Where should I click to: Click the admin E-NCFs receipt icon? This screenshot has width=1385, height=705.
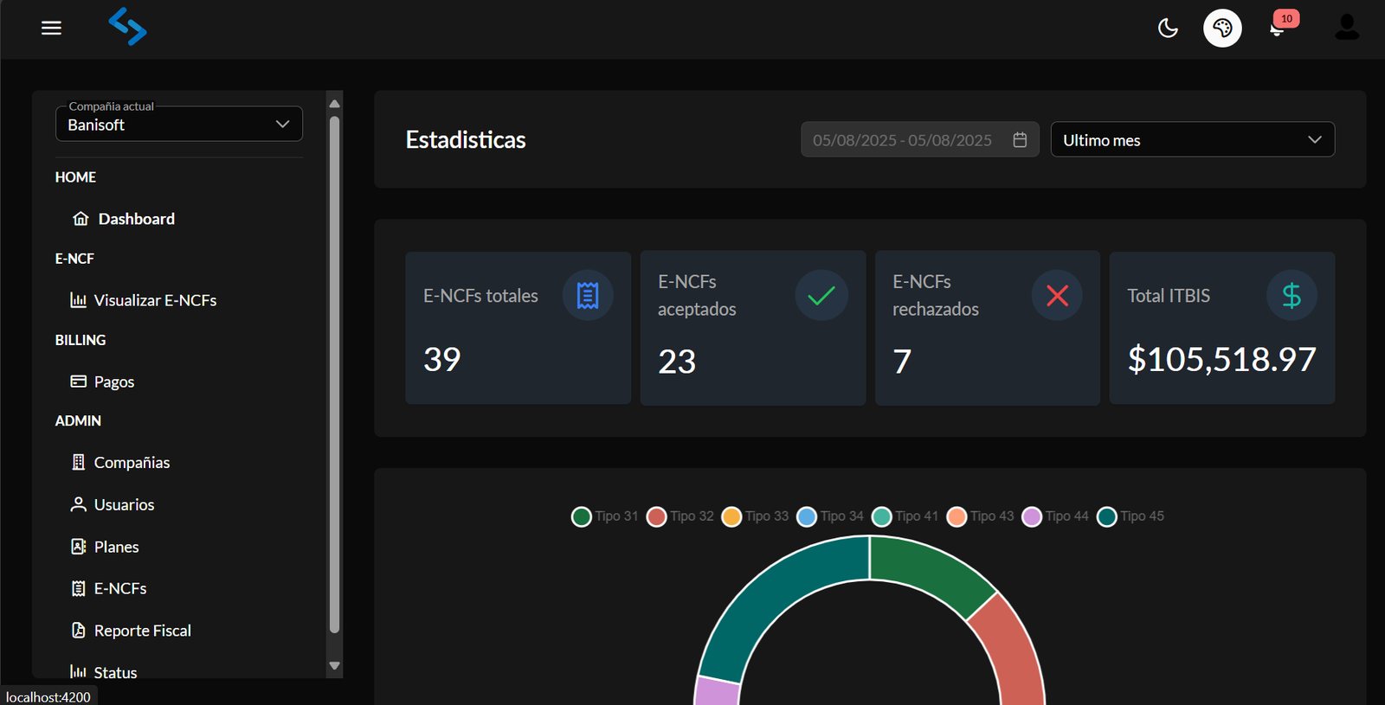click(x=78, y=588)
